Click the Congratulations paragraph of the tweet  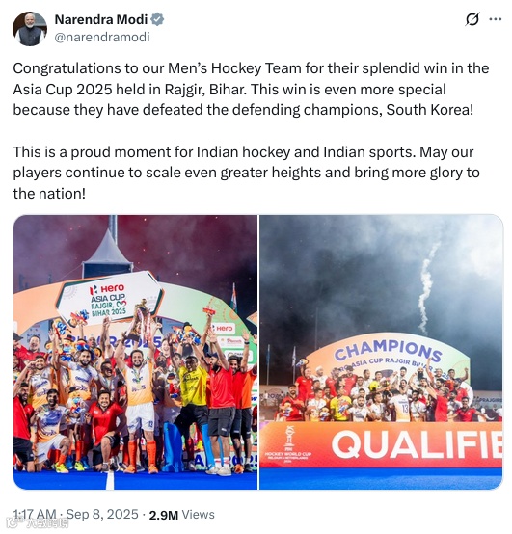coord(251,90)
